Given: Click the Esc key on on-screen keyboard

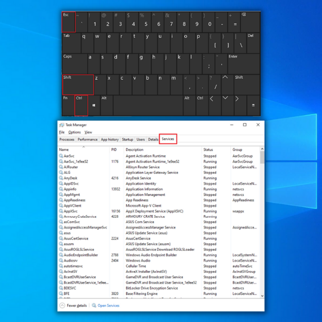Looking at the screenshot, I should [69, 22].
